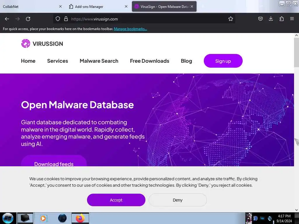The image size is (299, 224).
Task: Bookmark this page with the star icon
Action: click(x=231, y=19)
